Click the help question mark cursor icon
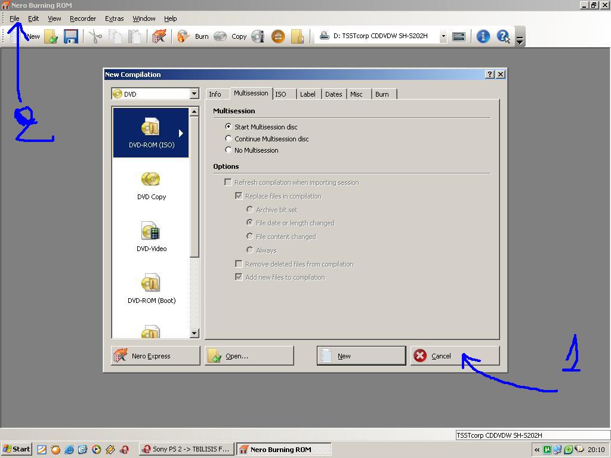 (503, 36)
